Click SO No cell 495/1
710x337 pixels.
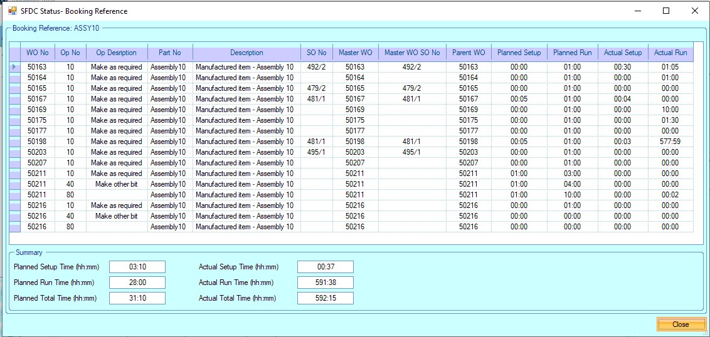click(x=316, y=152)
